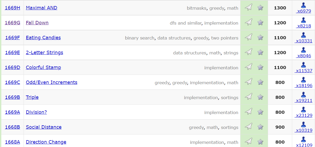Click the dfs and similar tag
This screenshot has width=315, height=147.
(186, 23)
